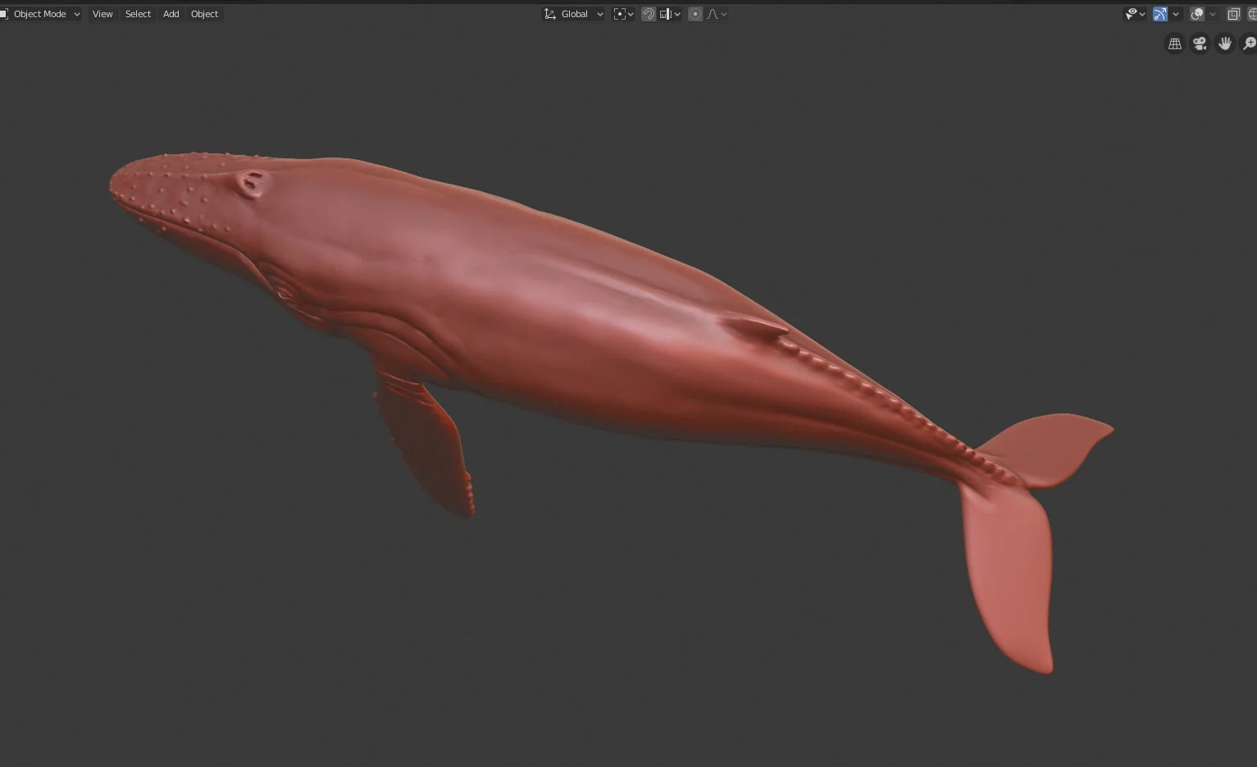Click the show overlays icon in the header
The image size is (1257, 767).
click(x=1198, y=14)
